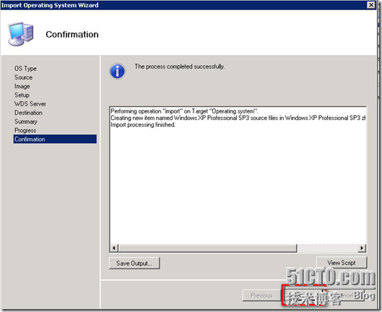This screenshot has height=312, width=382.
Task: Click the 'Import processing finished.' output line
Action: (143, 125)
